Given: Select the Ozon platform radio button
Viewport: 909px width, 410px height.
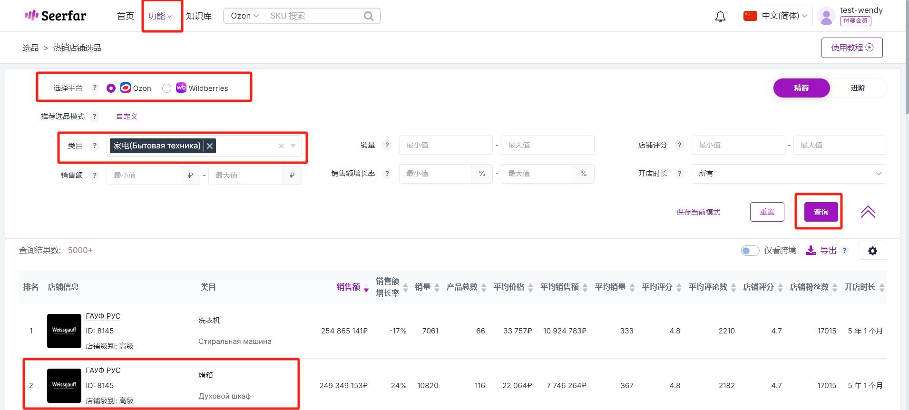Looking at the screenshot, I should point(111,88).
